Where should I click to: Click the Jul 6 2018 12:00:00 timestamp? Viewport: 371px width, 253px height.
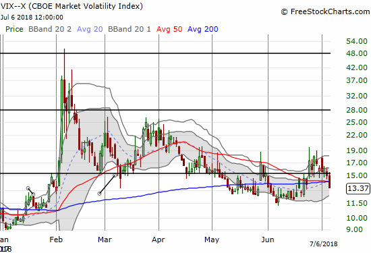(x=32, y=18)
